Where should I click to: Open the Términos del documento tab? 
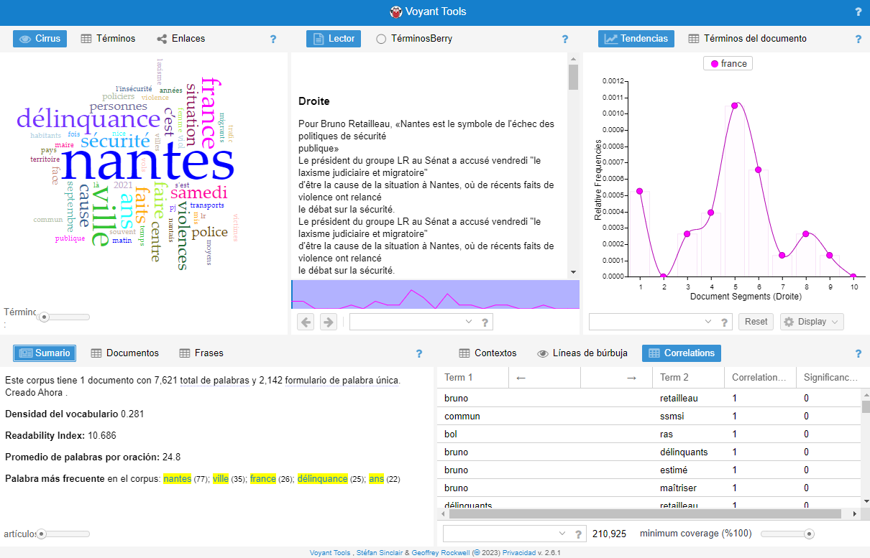coord(747,39)
